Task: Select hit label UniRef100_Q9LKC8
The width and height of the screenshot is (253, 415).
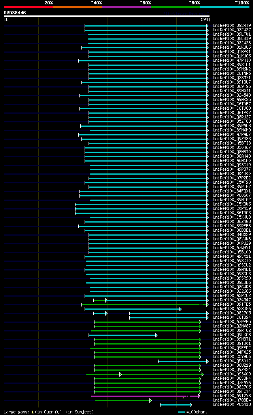Action: click(x=232, y=335)
